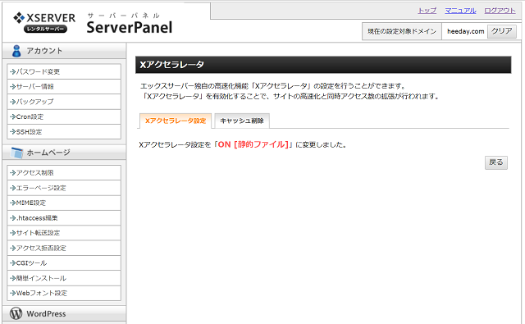Click the Xアクセラレータ page title bar
The image size is (525, 324).
[323, 65]
